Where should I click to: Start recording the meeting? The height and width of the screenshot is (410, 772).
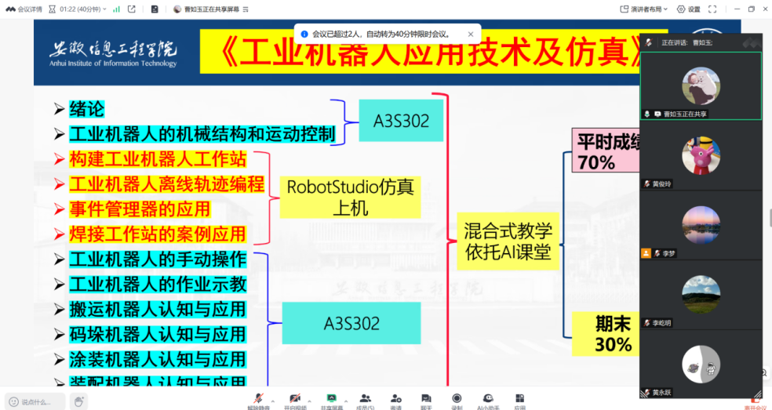(x=457, y=400)
